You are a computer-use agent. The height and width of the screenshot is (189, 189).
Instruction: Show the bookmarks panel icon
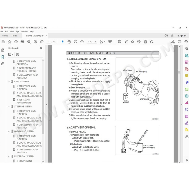3,57
